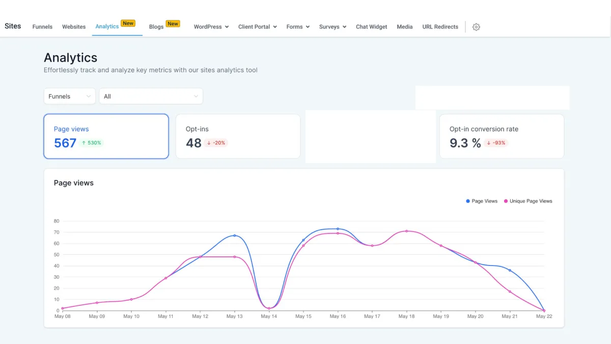This screenshot has height=344, width=611.
Task: Toggle Unique Page Views legend series
Action: [527, 201]
